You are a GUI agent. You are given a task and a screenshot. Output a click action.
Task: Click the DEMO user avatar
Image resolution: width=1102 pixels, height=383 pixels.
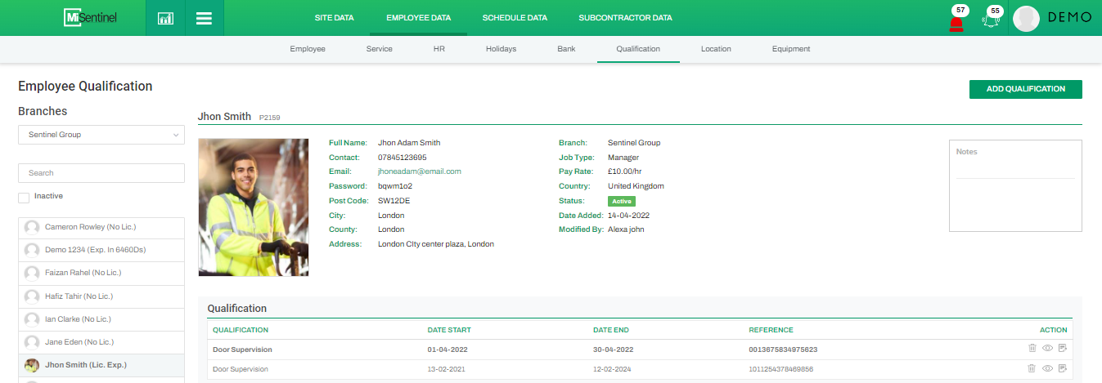pos(1026,18)
